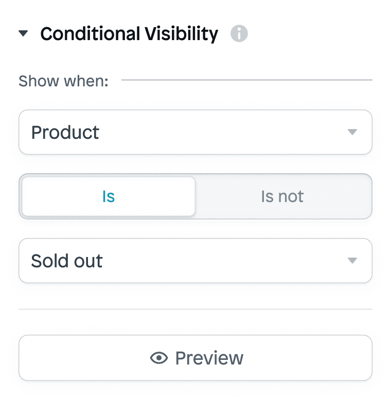Click the Sold out dropdown arrow
Viewport: 391px width, 401px height.
tap(352, 261)
